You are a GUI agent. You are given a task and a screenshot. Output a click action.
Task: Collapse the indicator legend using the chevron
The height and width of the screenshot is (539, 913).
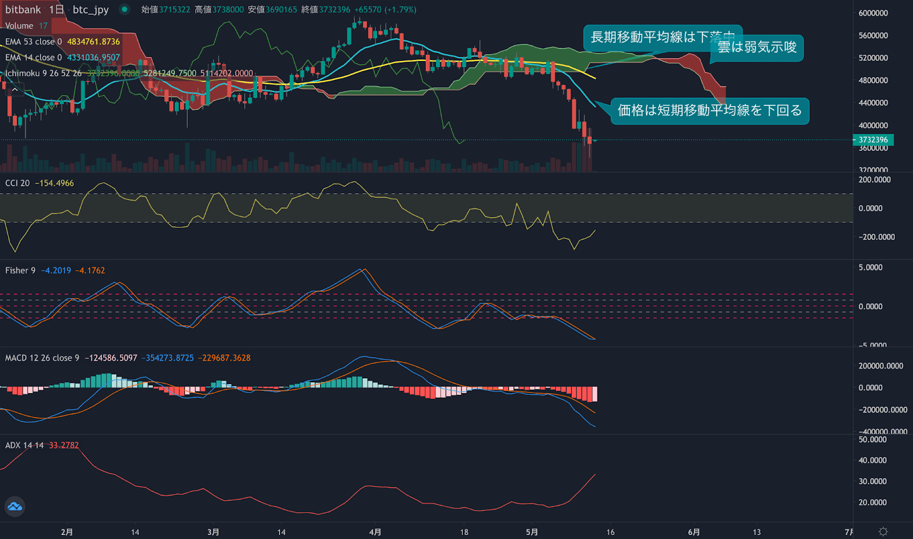point(14,89)
